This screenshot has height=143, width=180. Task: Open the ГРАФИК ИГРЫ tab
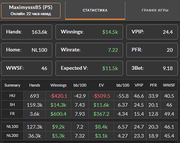tap(155, 10)
